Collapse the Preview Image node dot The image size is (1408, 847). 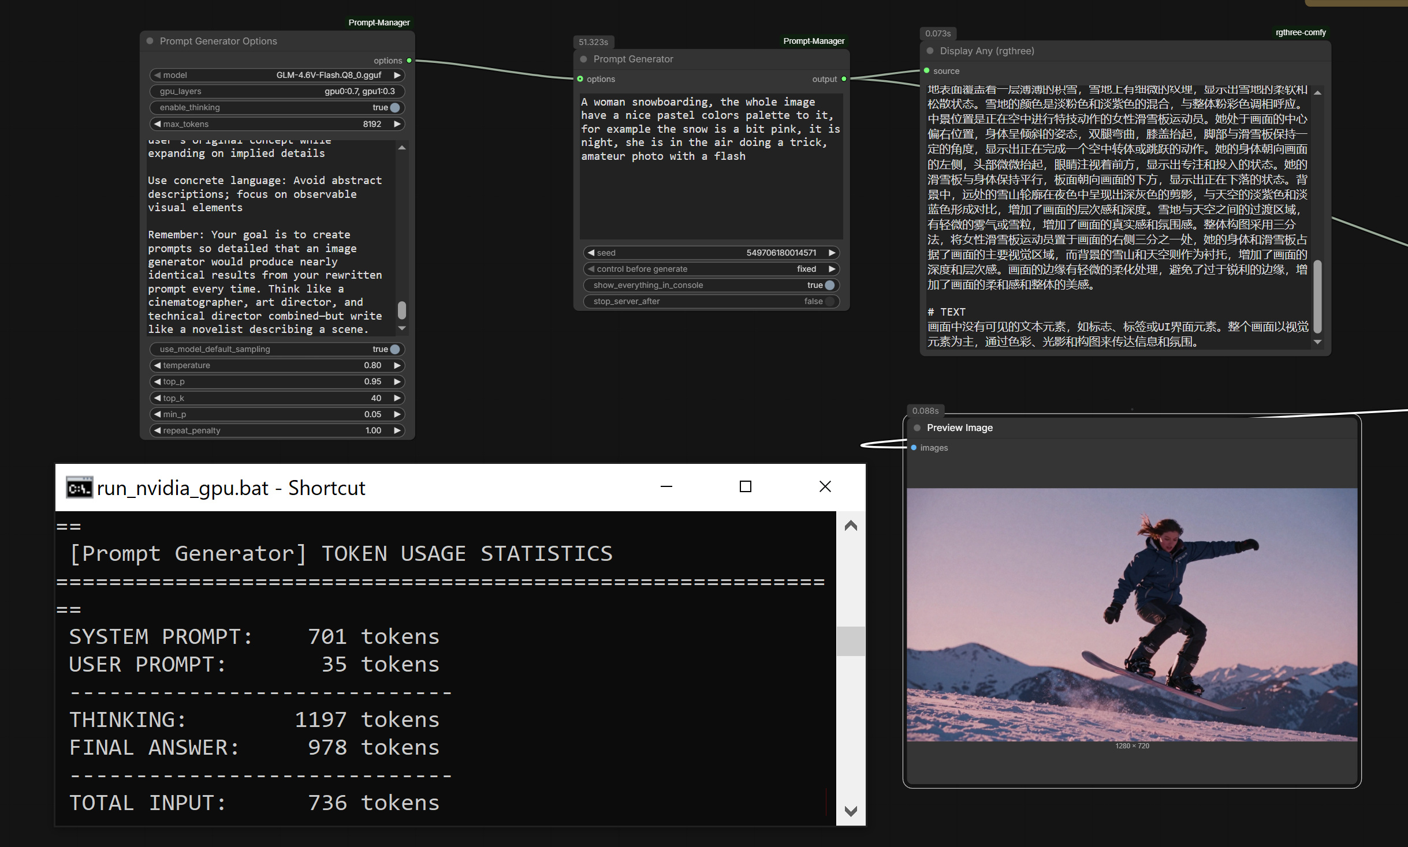pos(917,428)
